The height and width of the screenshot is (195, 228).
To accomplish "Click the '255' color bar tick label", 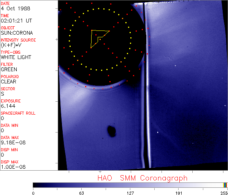I will pyautogui.click(x=223, y=193).
